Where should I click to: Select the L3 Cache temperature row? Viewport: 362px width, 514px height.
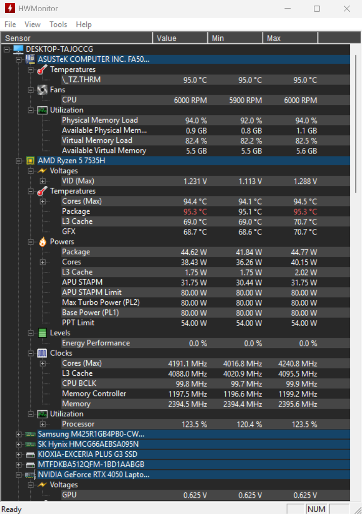click(206, 222)
